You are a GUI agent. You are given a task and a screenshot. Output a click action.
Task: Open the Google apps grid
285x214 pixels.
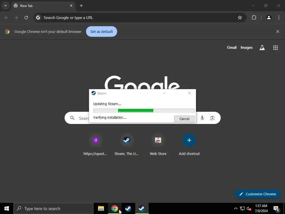click(x=275, y=47)
